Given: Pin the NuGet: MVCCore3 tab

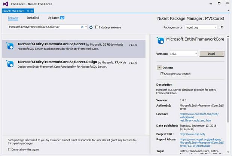Looking at the screenshot, I should tap(28, 11).
